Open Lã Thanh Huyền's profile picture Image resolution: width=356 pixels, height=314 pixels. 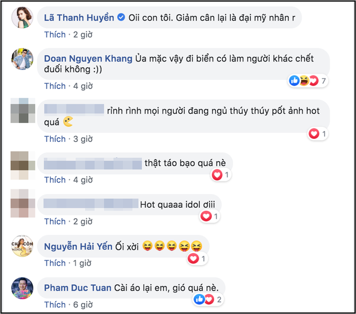pyautogui.click(x=22, y=17)
